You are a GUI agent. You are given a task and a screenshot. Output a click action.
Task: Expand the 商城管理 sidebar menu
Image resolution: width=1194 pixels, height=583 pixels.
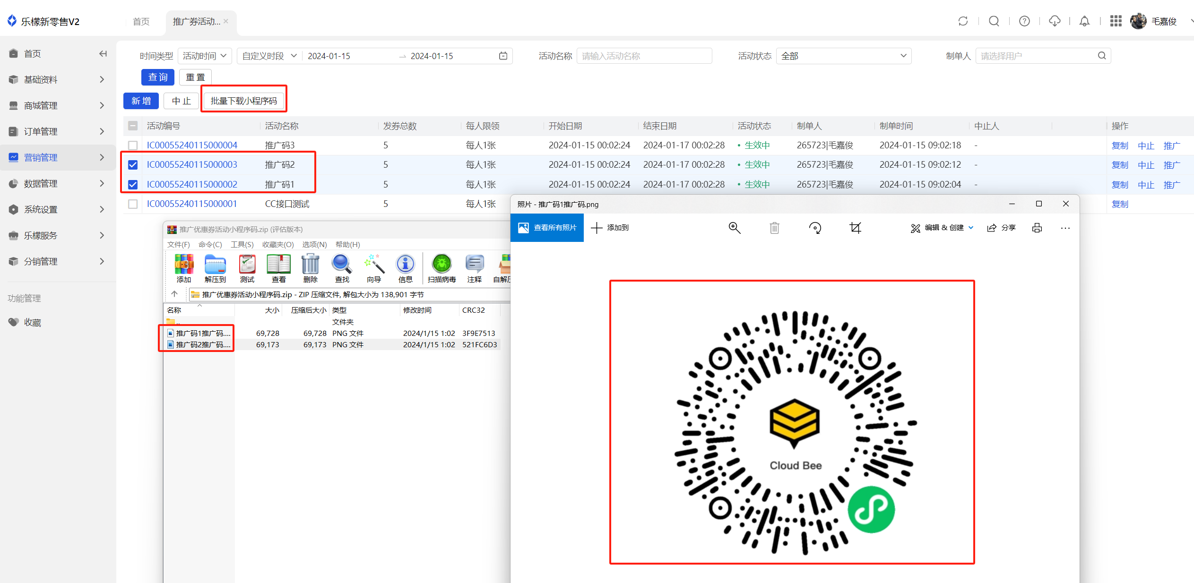point(57,105)
